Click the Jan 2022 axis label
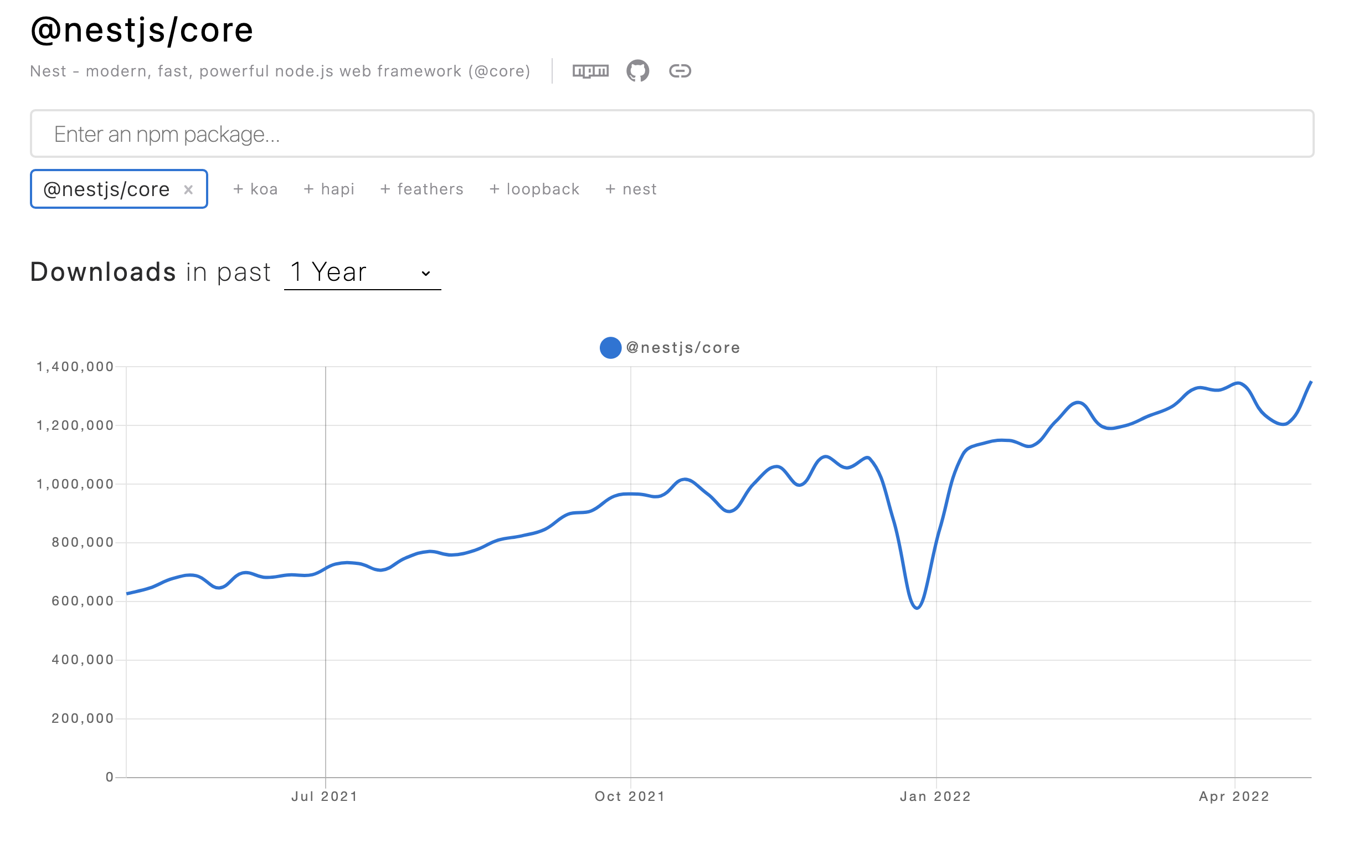Image resolution: width=1348 pixels, height=843 pixels. tap(935, 796)
